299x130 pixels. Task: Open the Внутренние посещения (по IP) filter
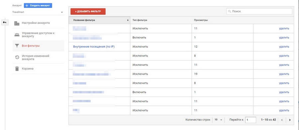pyautogui.click(x=94, y=47)
